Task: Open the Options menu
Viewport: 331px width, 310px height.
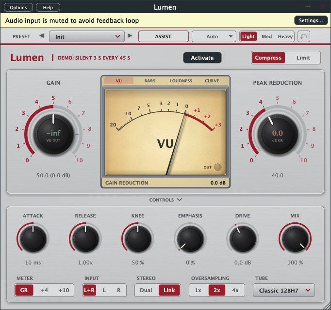Action: point(18,7)
